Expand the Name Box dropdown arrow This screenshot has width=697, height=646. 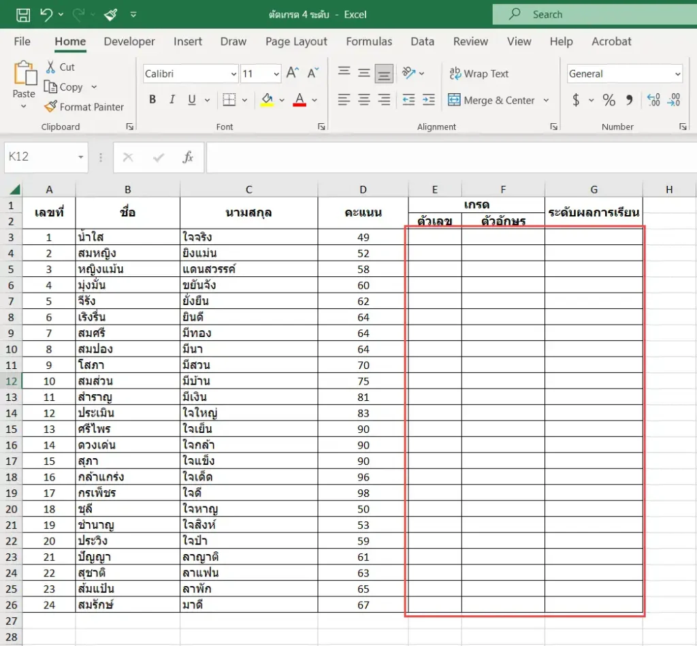[x=80, y=157]
